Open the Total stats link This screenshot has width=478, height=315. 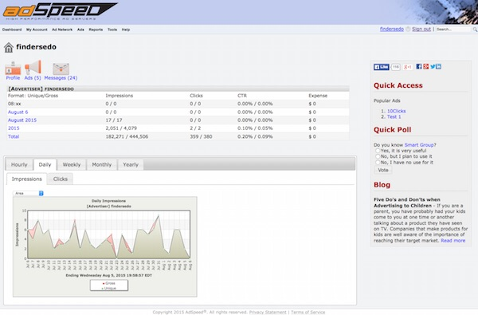point(14,136)
